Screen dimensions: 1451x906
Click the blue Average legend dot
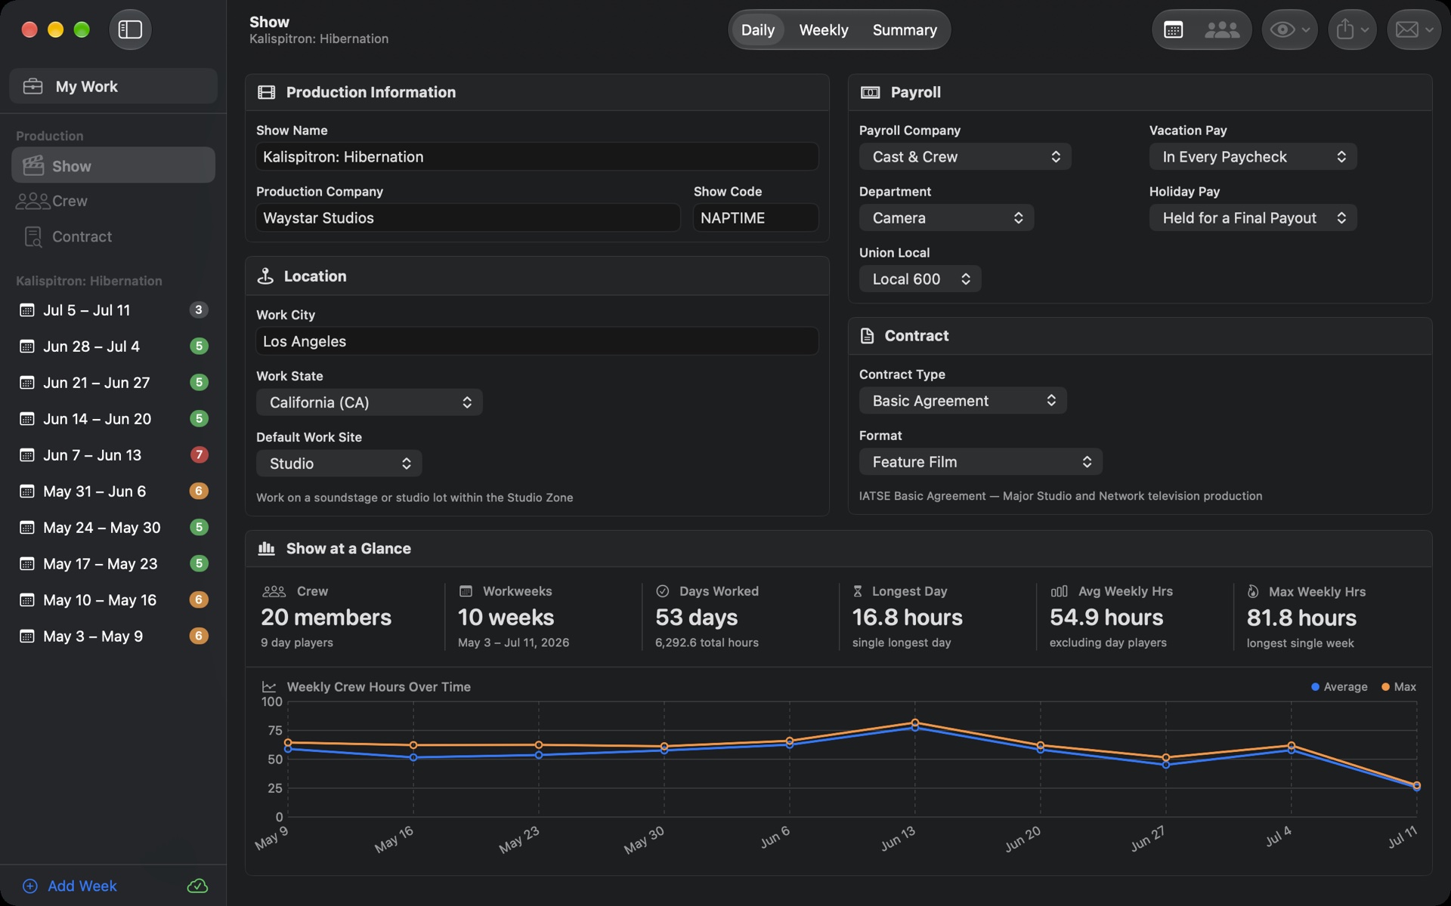[x=1315, y=687]
